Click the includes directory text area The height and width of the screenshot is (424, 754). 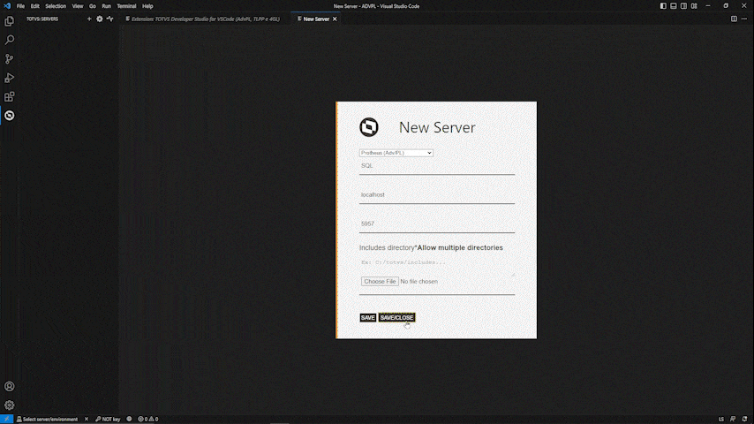tap(437, 266)
